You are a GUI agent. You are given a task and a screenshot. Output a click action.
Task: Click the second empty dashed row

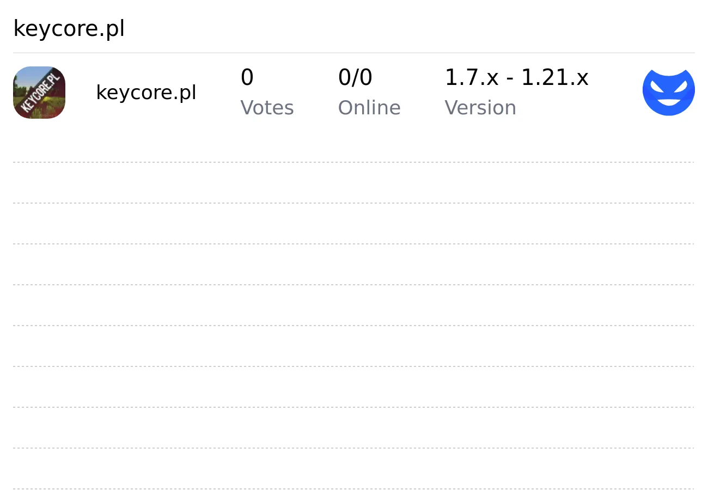(x=354, y=224)
